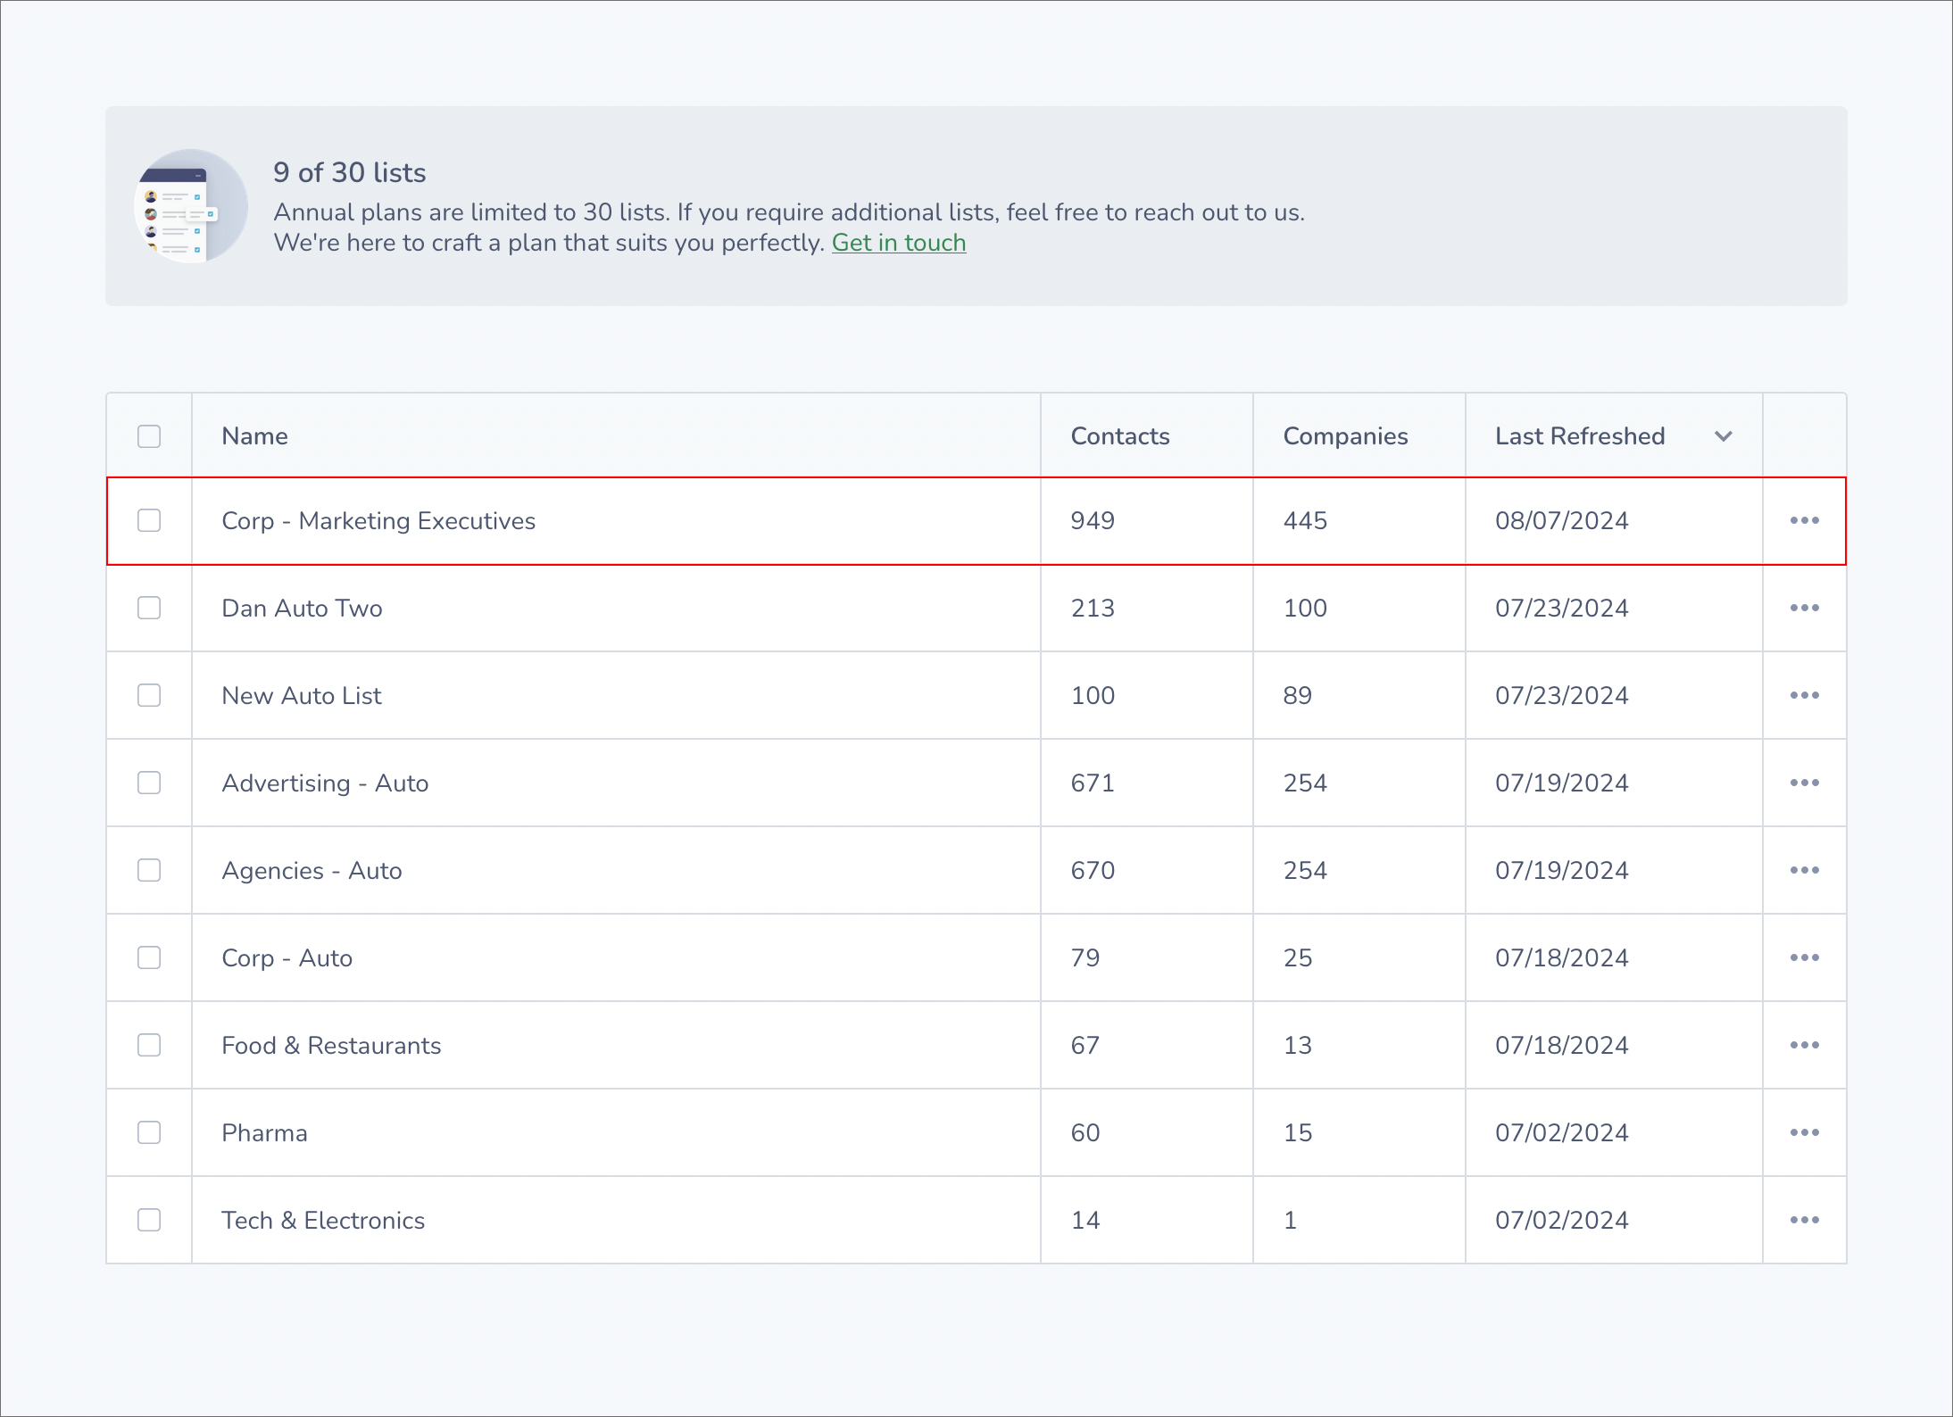Click the Companies column header
This screenshot has width=1953, height=1417.
click(1345, 436)
